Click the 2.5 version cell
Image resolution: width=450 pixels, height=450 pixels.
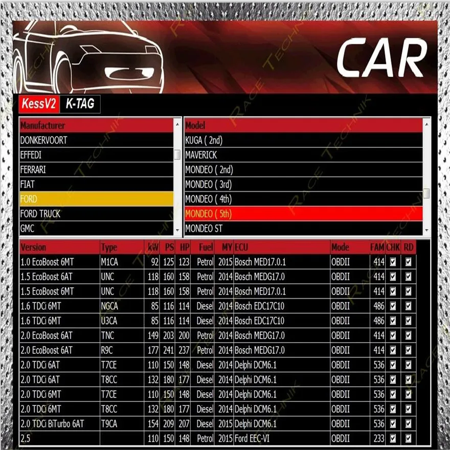60,438
